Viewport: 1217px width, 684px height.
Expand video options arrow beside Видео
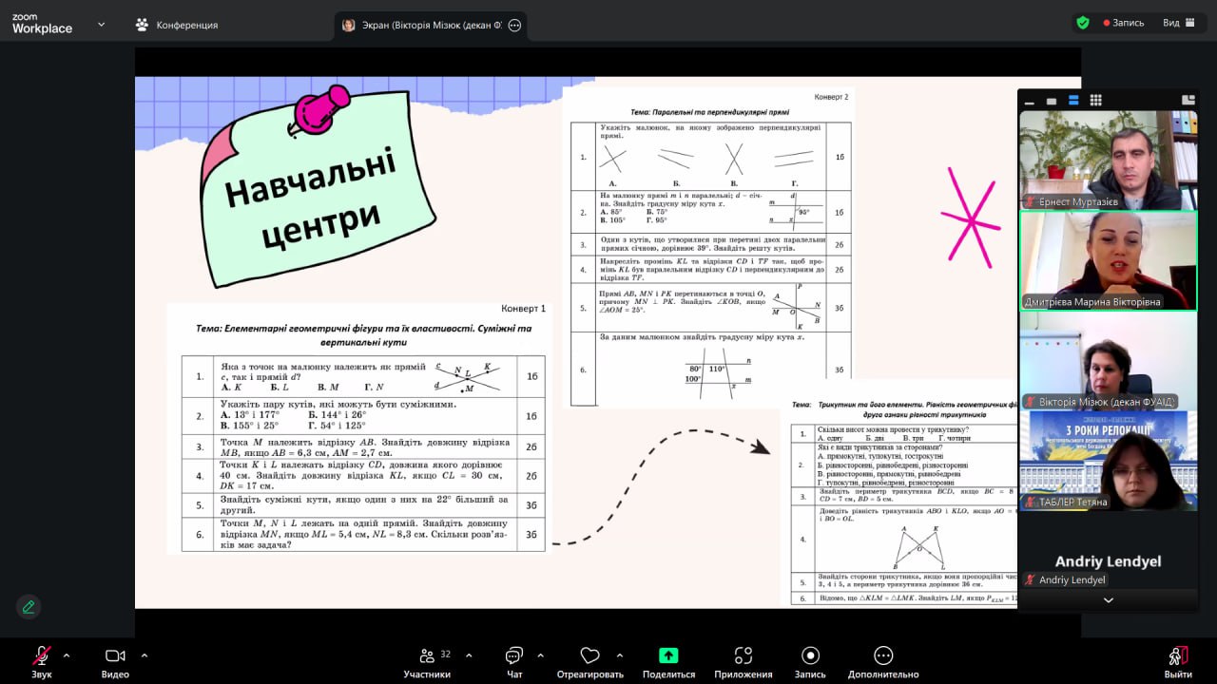145,655
